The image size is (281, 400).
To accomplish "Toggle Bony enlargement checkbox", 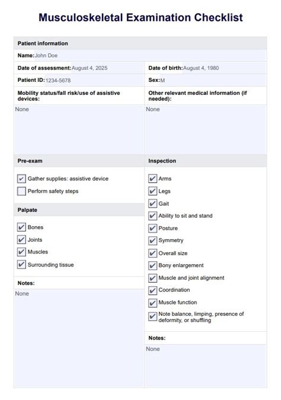I will click(x=152, y=265).
